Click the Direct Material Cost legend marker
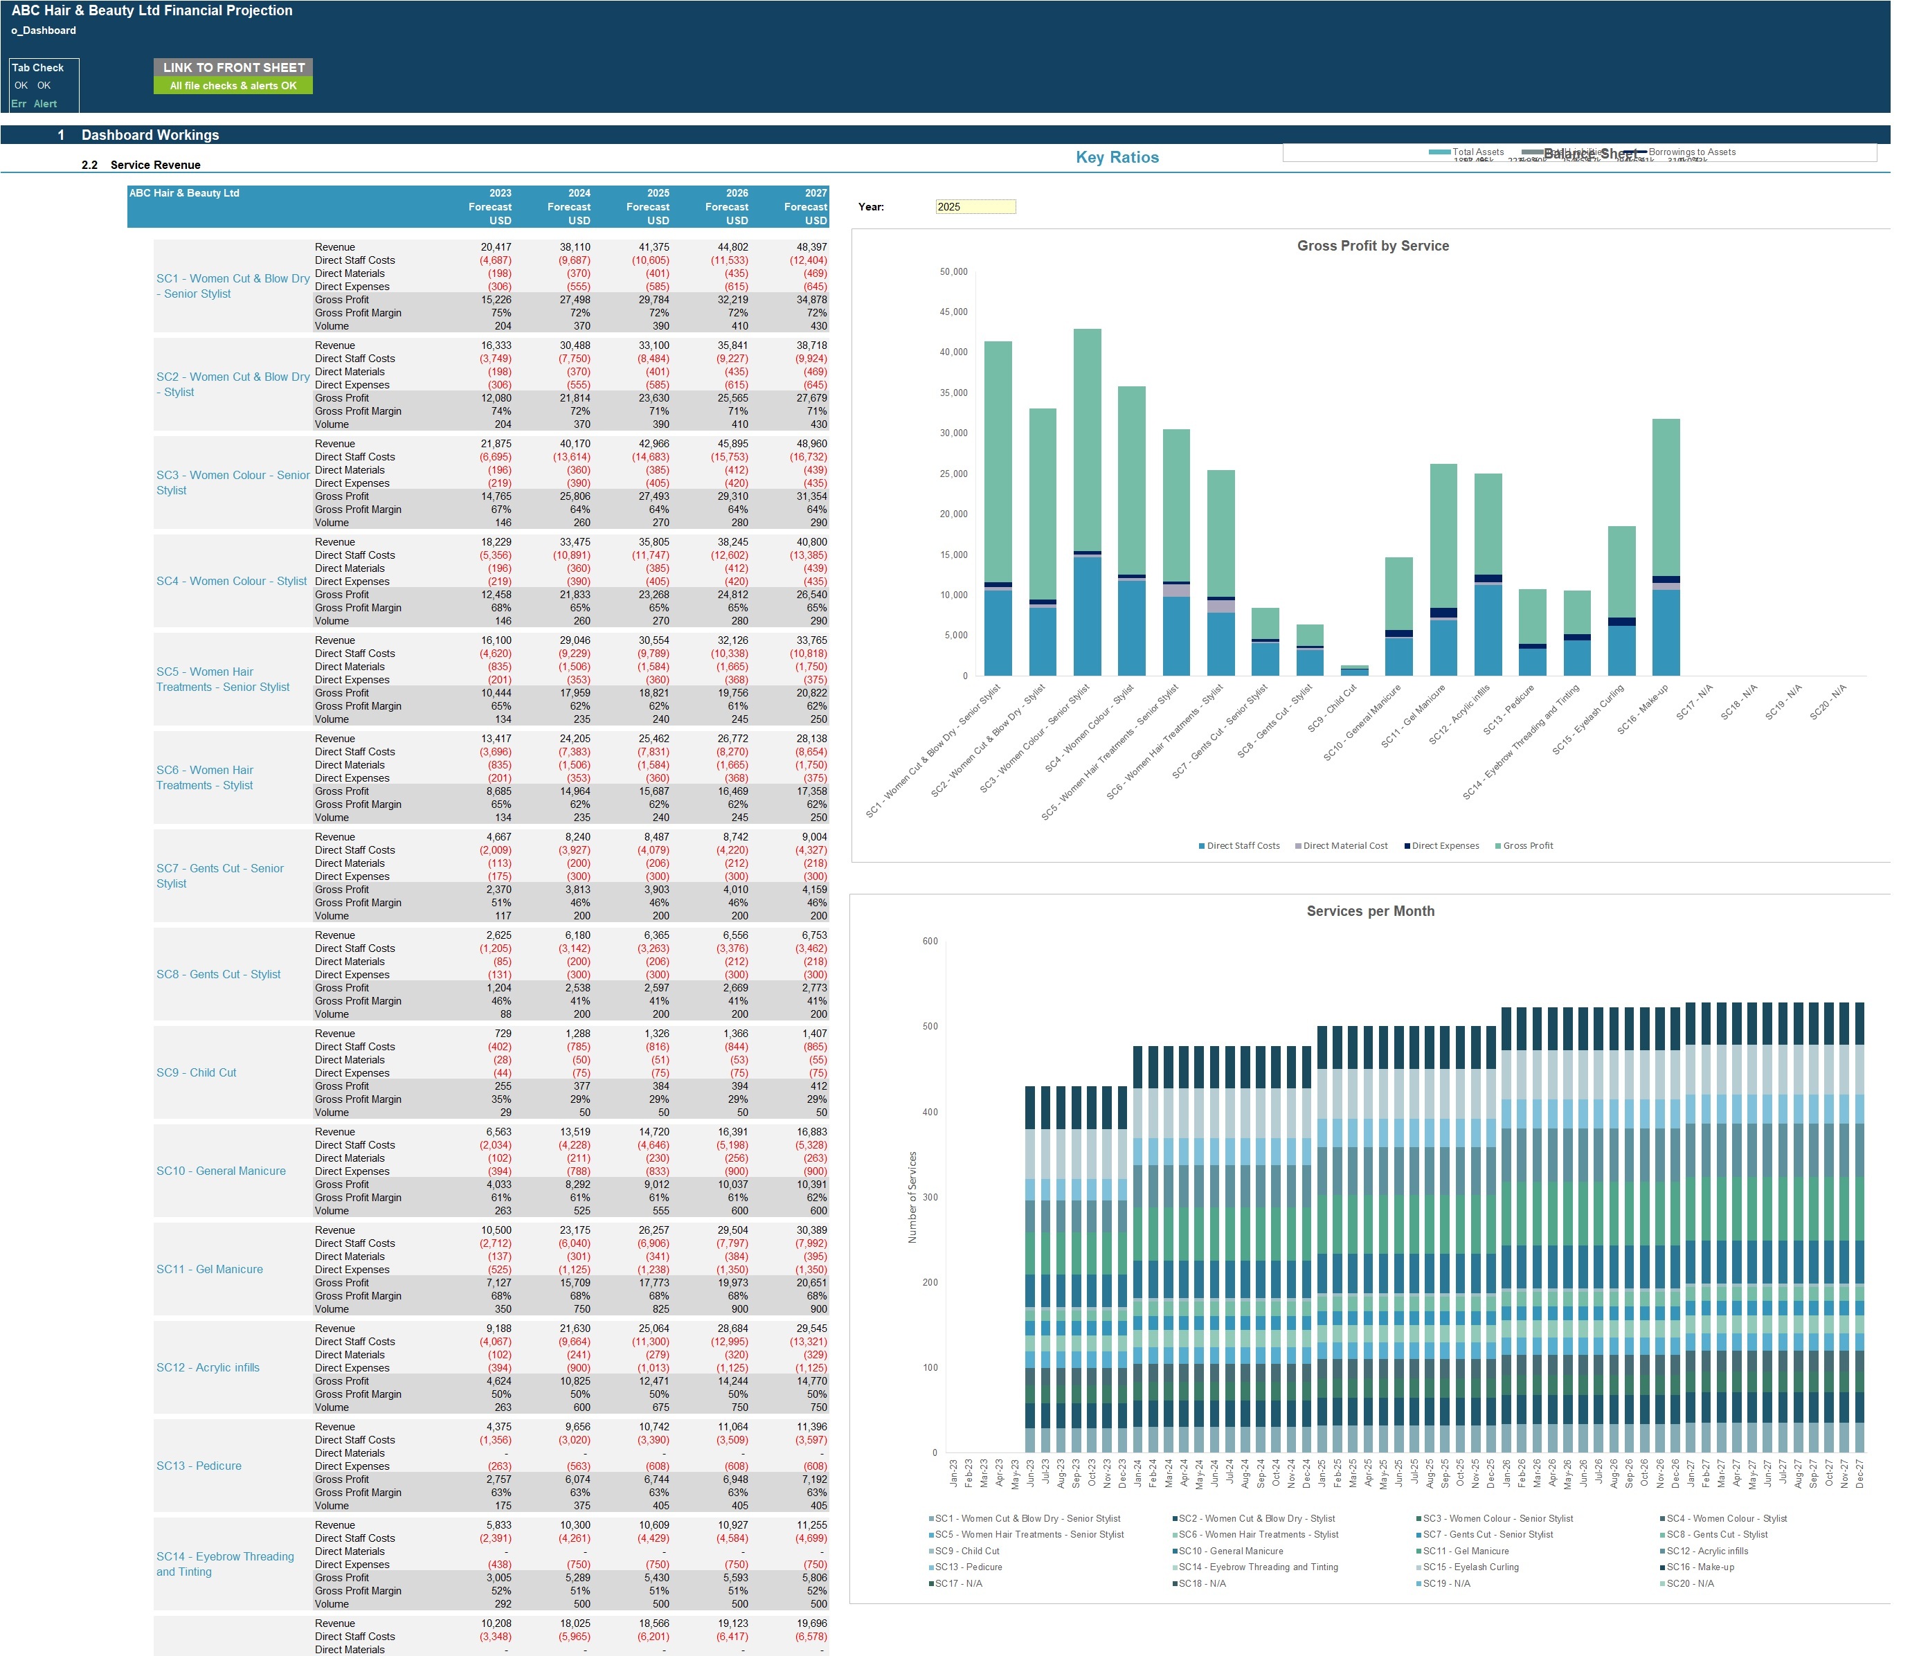The height and width of the screenshot is (1656, 1919). click(x=1299, y=847)
